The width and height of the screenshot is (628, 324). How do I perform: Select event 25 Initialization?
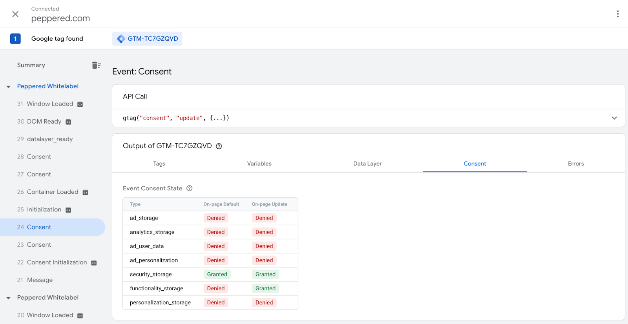tap(39, 210)
